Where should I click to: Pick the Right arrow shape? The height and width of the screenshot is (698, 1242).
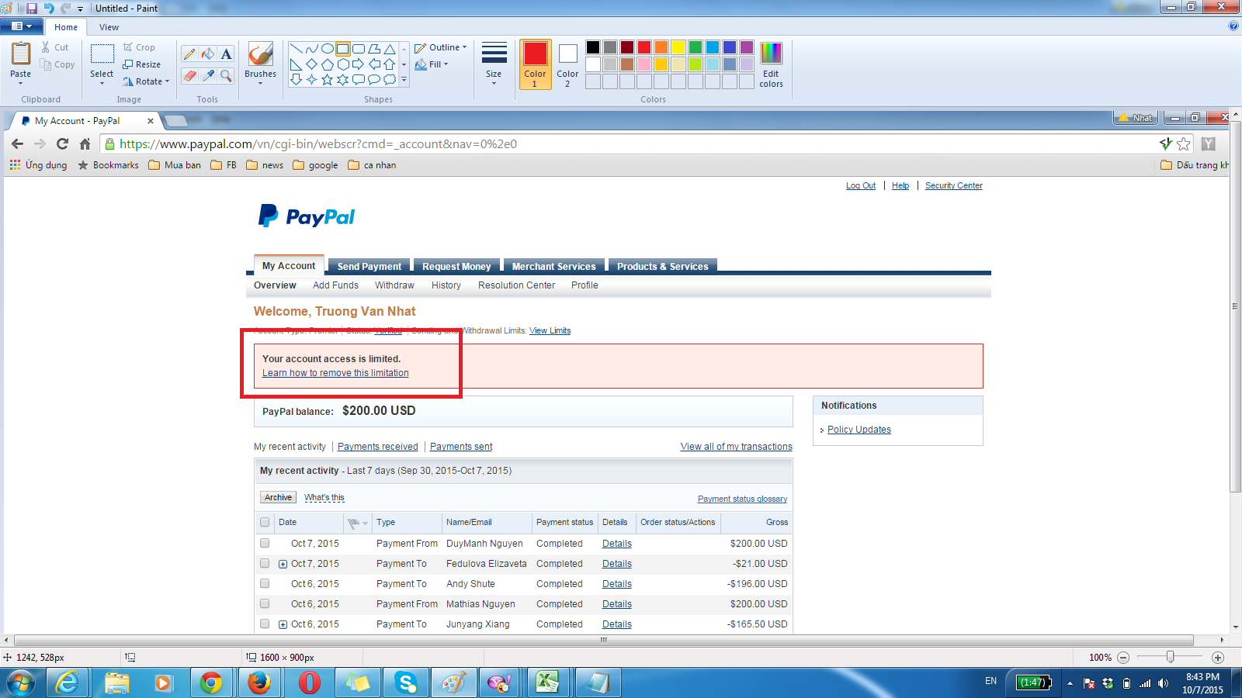[358, 64]
